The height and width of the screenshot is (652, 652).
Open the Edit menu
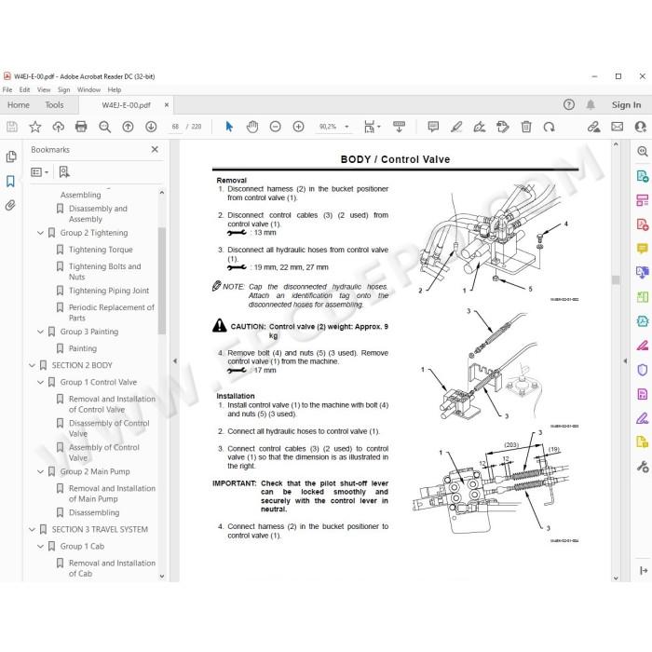point(24,89)
